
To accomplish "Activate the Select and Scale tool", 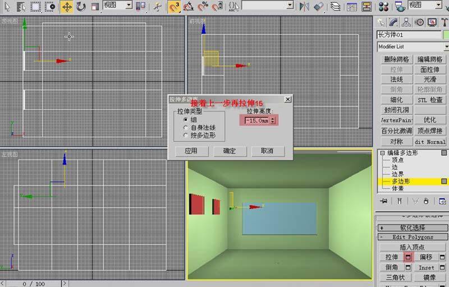I will coord(95,7).
